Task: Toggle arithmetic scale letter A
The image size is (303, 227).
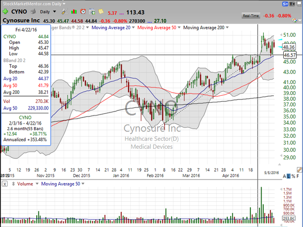Action: (x=284, y=176)
